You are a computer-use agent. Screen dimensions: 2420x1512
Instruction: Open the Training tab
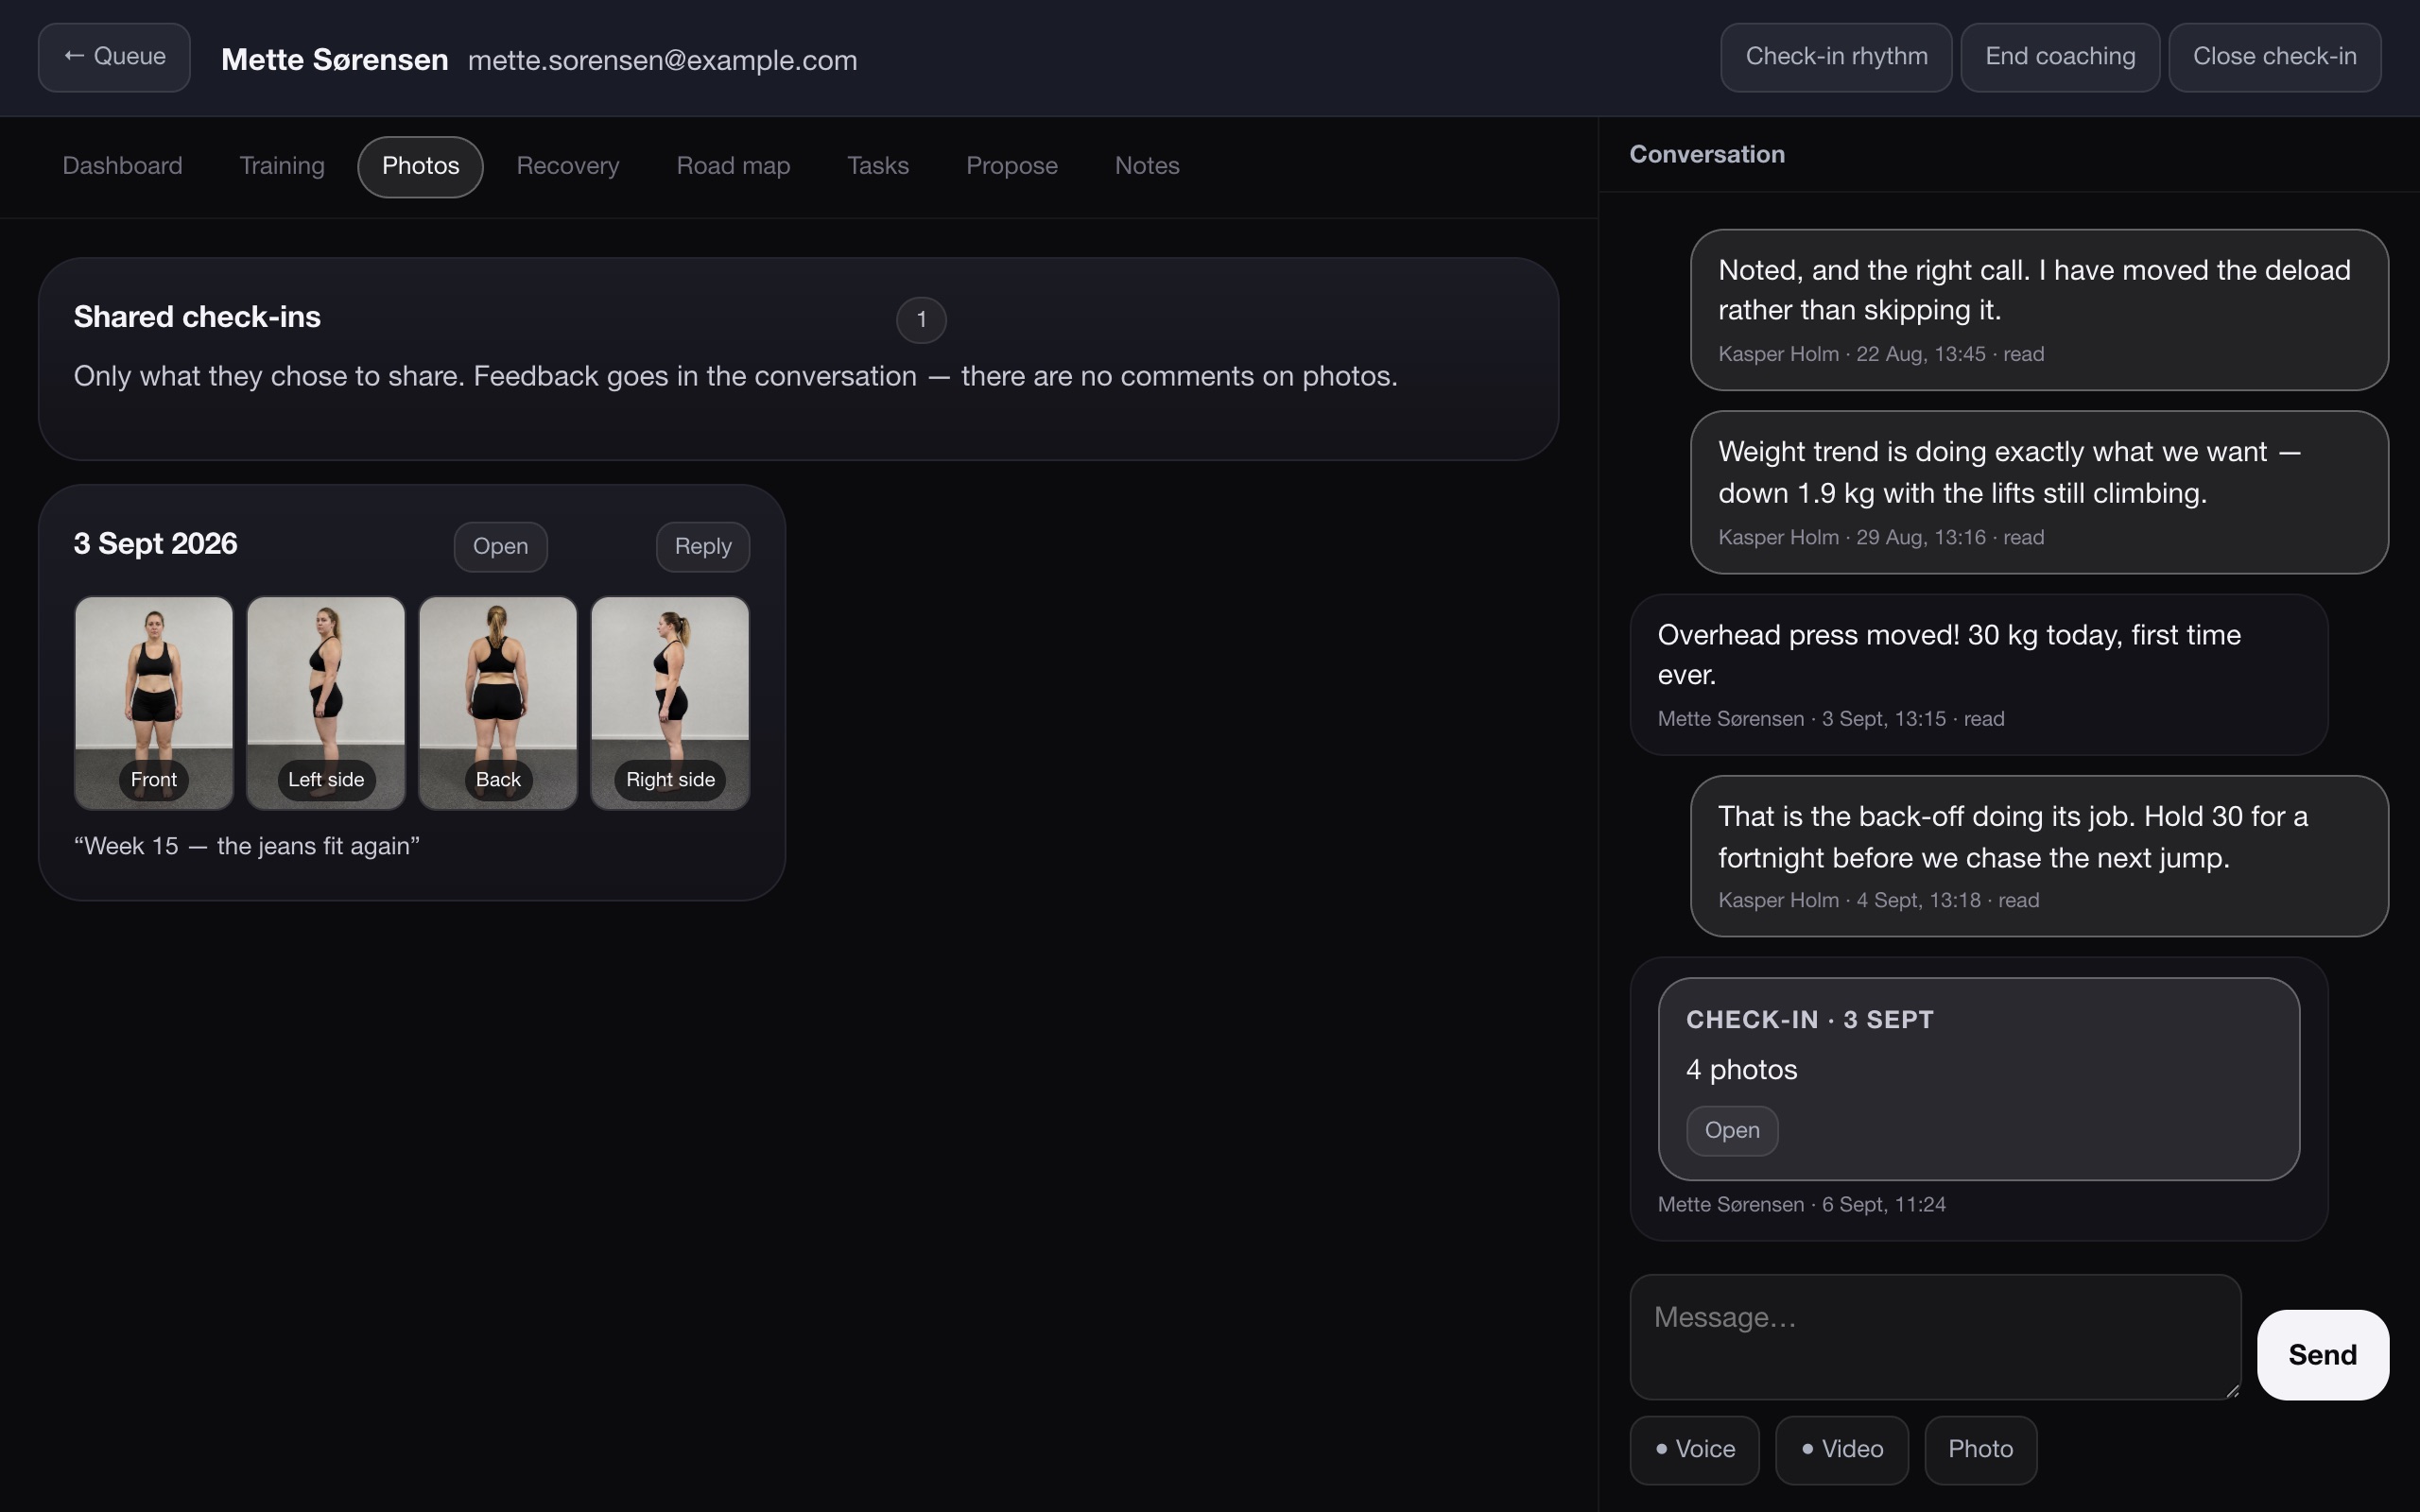pyautogui.click(x=282, y=166)
